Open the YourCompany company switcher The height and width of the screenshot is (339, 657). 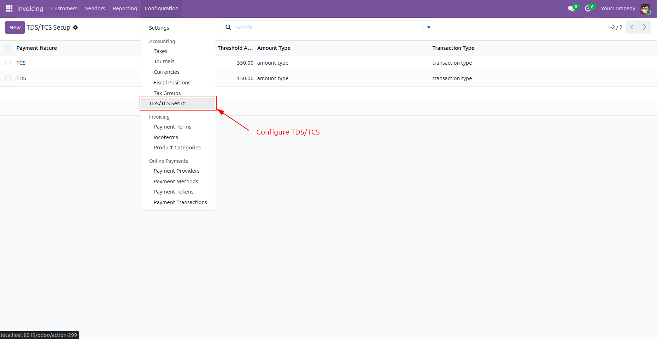pyautogui.click(x=618, y=8)
